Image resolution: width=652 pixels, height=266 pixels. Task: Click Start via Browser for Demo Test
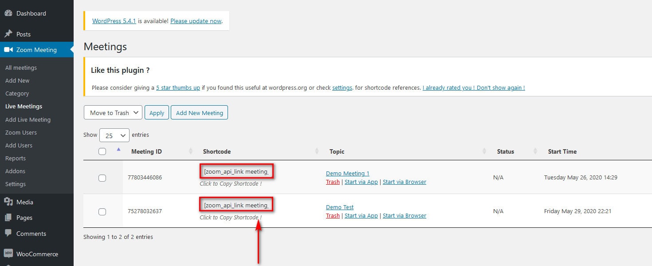click(x=404, y=215)
